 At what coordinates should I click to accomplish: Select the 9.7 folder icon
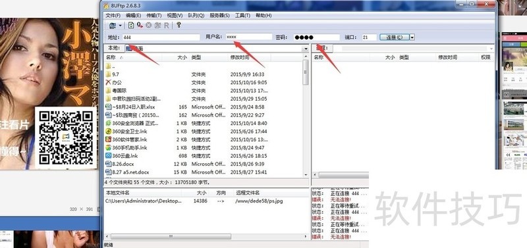(108, 74)
